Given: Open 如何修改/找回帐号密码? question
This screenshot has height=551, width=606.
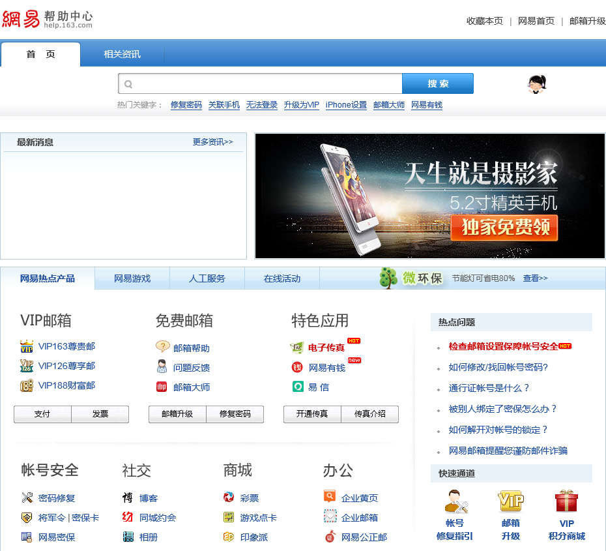Looking at the screenshot, I should click(x=498, y=367).
